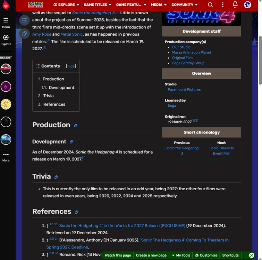Click Create a new page

(151, 255)
